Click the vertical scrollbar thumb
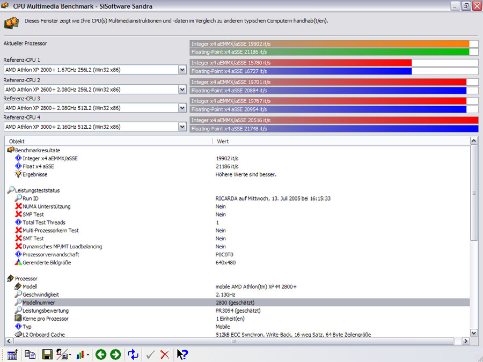 (474, 193)
